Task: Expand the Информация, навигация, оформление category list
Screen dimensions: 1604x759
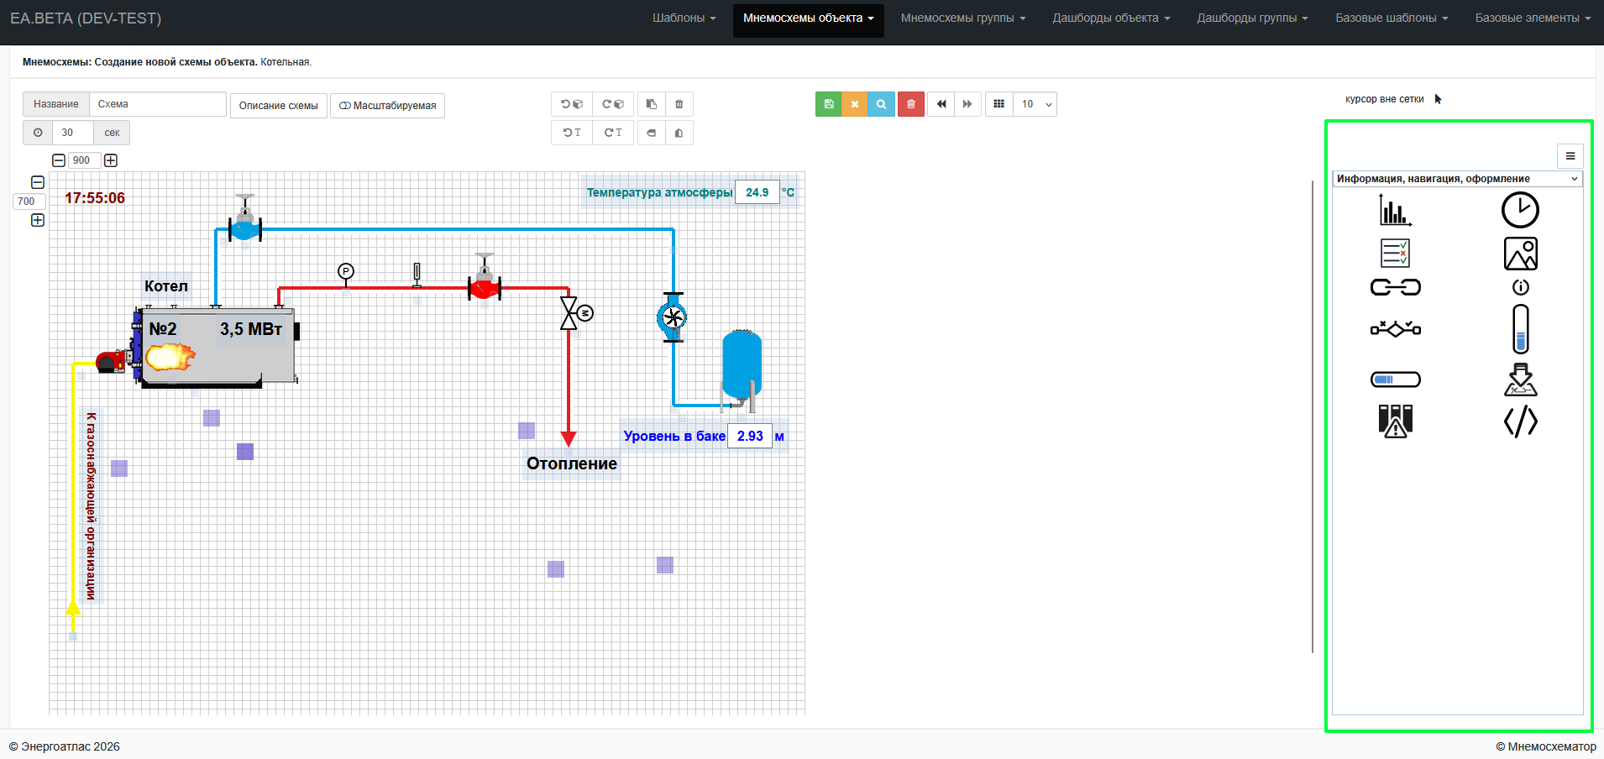Action: (x=1457, y=179)
